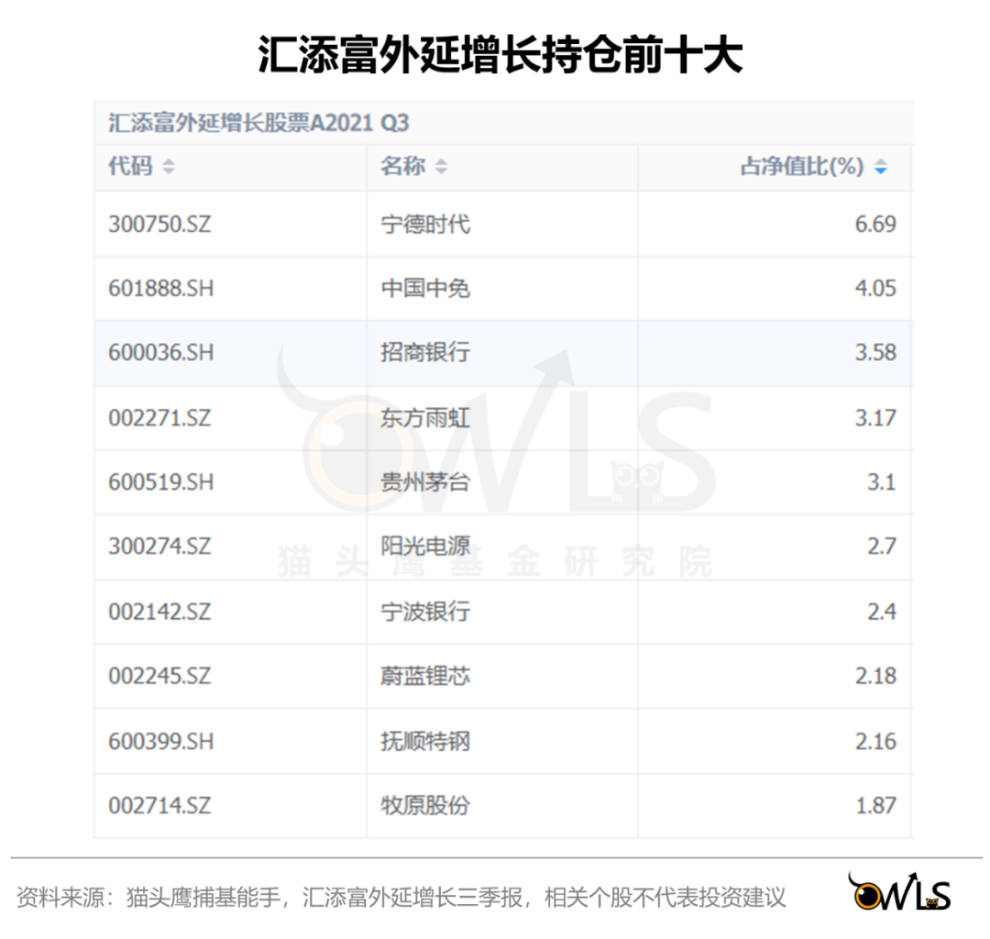
Task: Sort by 名称 column arrow
Action: tap(441, 167)
